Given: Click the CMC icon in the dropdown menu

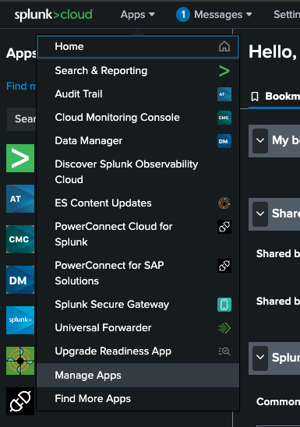Looking at the screenshot, I should click(x=224, y=118).
